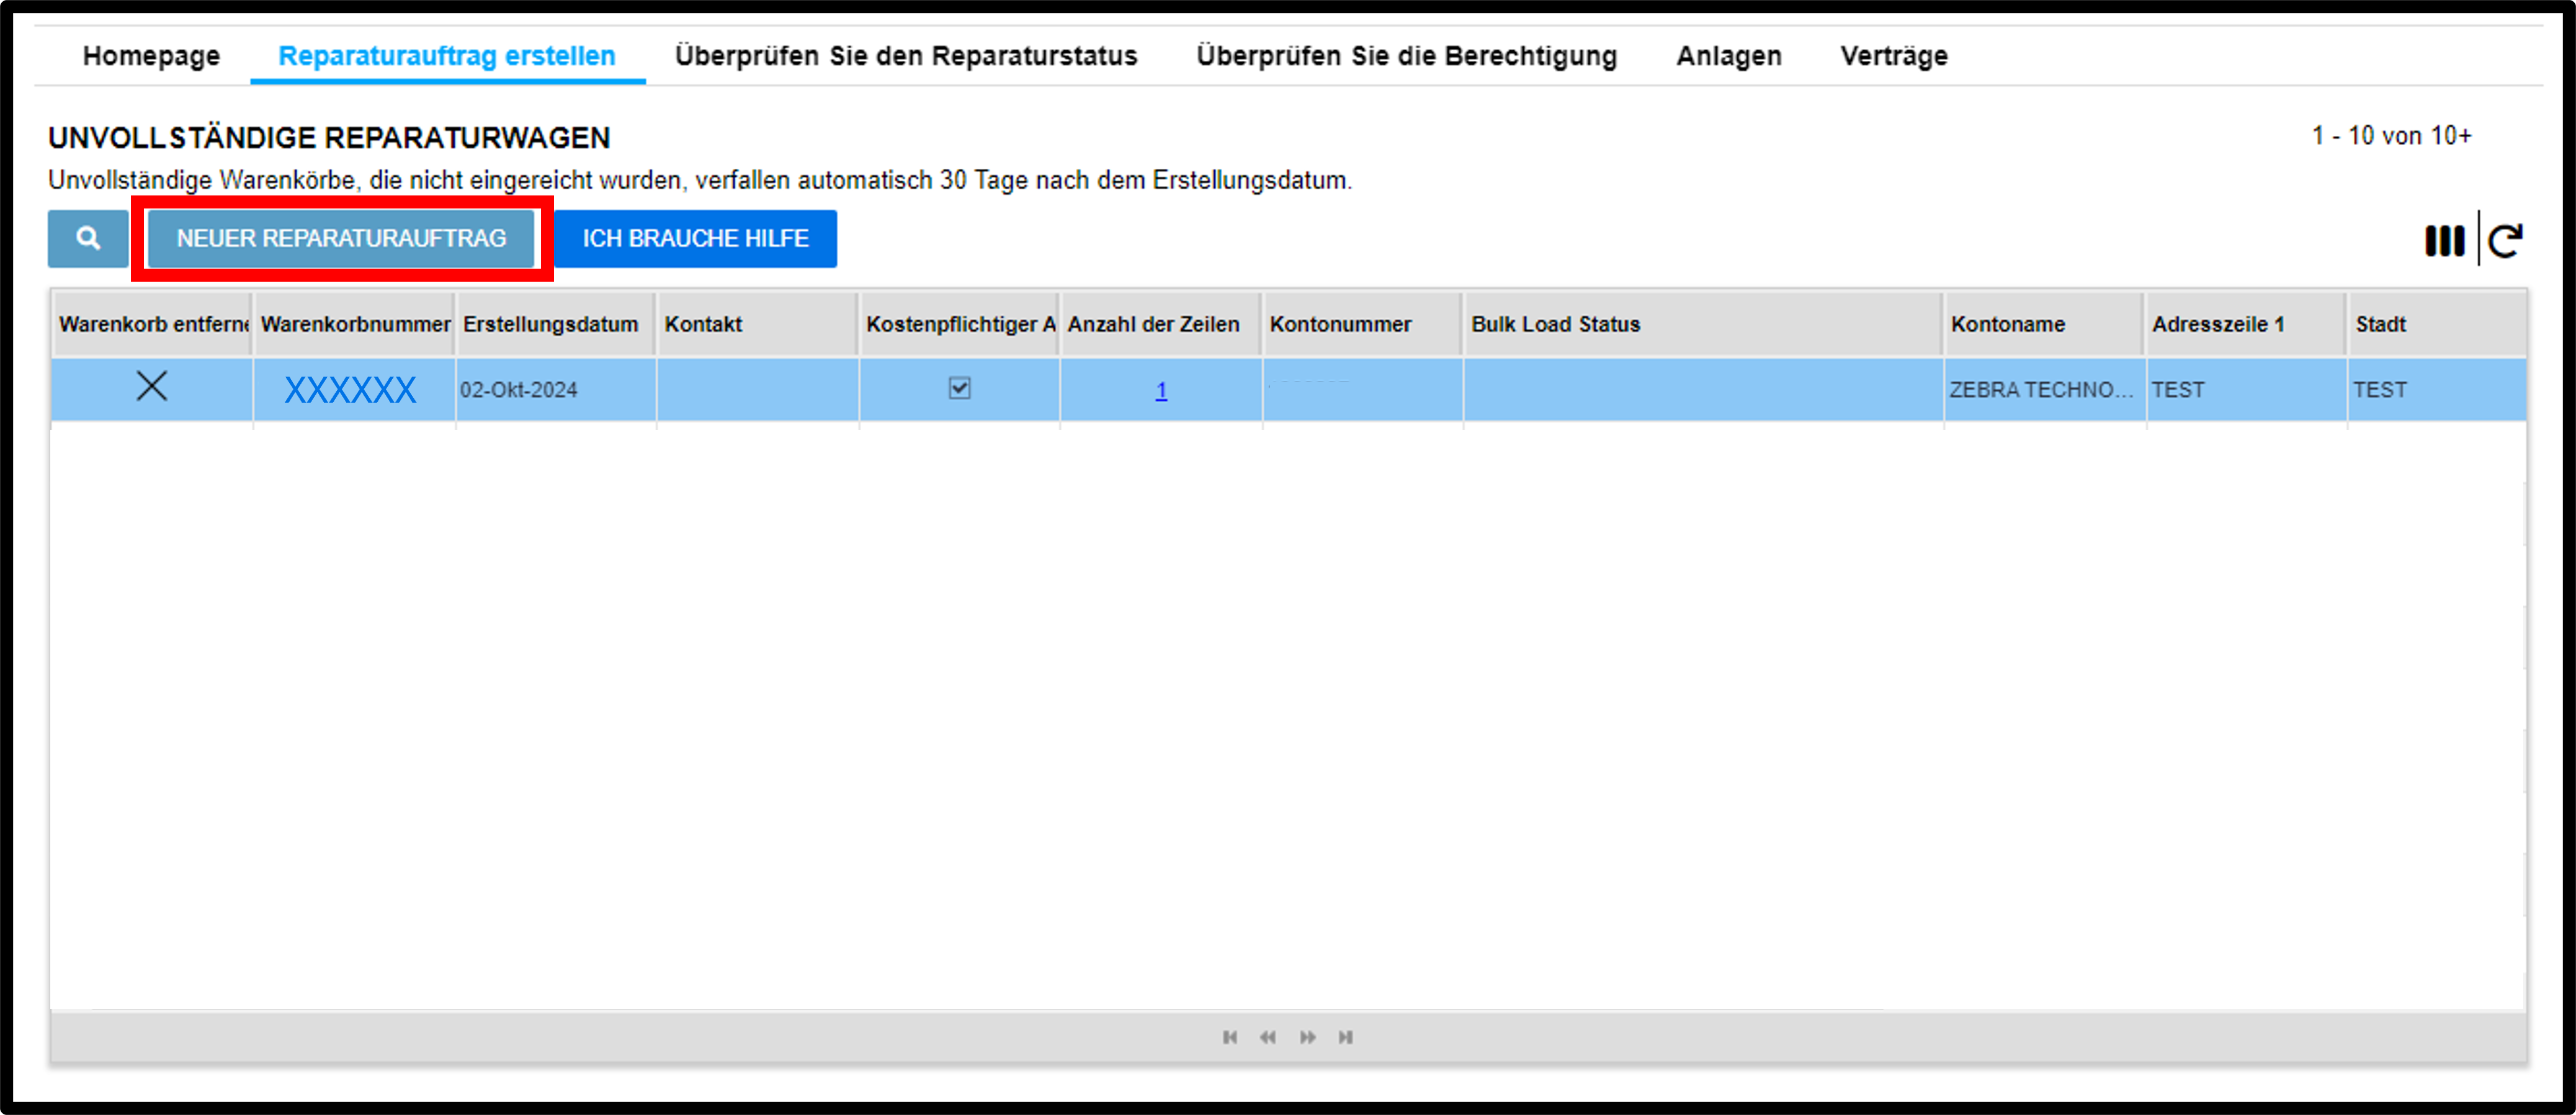Open the Homepage tab
The width and height of the screenshot is (2576, 1115).
coord(151,56)
